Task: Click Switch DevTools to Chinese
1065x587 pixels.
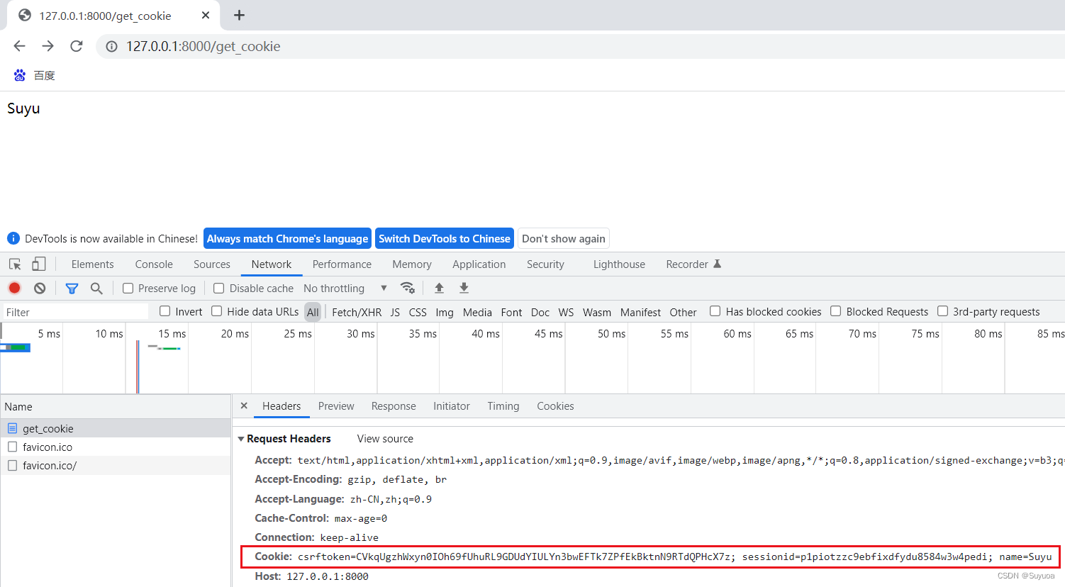Action: click(x=444, y=238)
